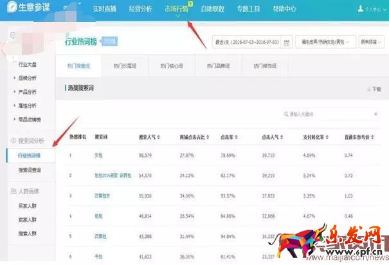The image size is (389, 265).
Task: Click the 搜索人气 value 56,579
Action: (145, 156)
